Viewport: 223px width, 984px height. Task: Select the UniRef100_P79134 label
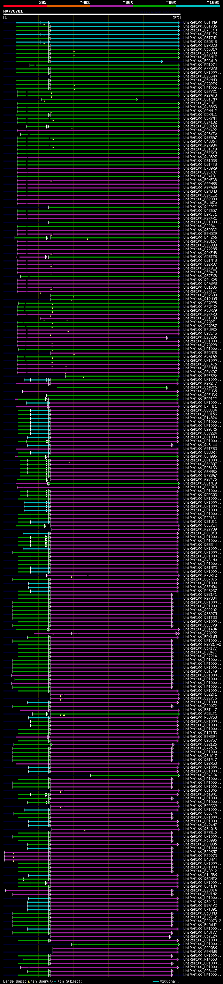[x=200, y=518]
